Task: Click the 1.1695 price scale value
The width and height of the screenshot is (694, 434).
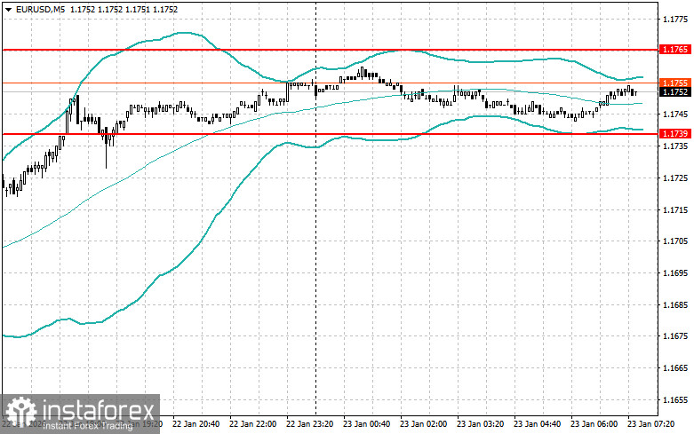Action: point(675,272)
